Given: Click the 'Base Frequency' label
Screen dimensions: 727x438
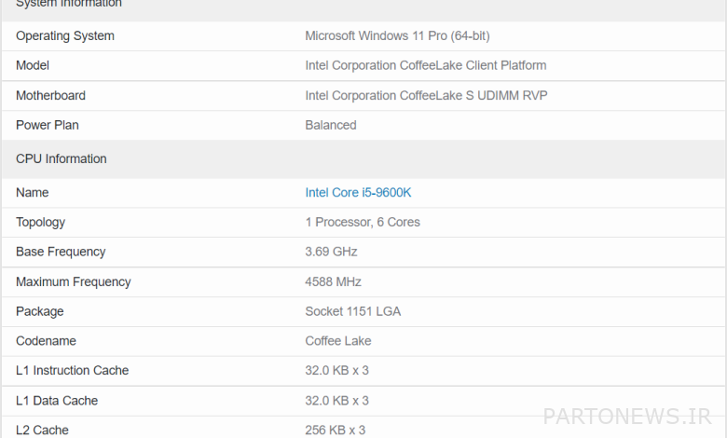Looking at the screenshot, I should point(61,253).
